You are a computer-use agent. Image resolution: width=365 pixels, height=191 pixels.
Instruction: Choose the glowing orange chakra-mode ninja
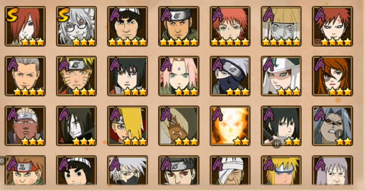(230, 126)
